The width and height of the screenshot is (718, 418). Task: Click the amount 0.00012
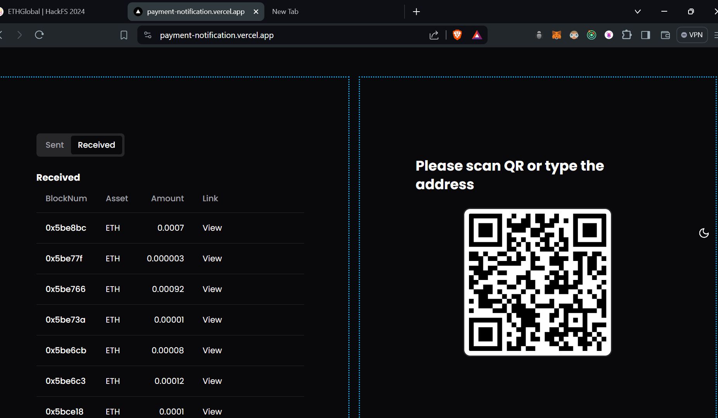pos(169,381)
